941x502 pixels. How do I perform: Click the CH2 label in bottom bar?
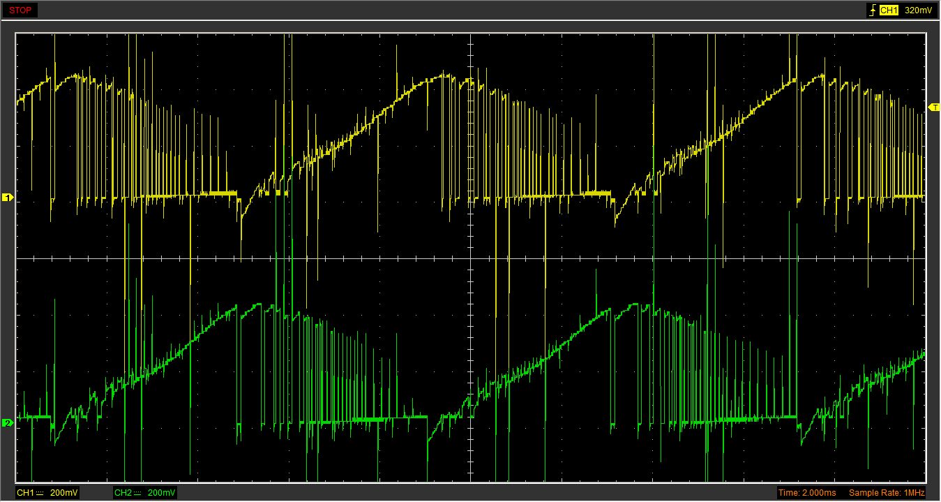(123, 494)
